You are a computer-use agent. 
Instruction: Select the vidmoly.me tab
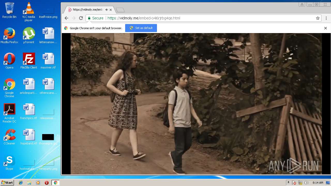87,10
